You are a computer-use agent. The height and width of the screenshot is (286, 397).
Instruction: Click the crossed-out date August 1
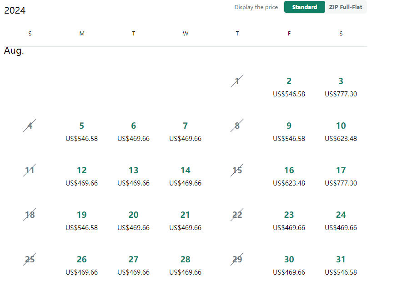[237, 81]
